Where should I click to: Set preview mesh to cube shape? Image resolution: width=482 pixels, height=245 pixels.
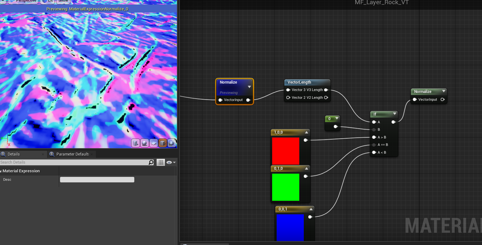pyautogui.click(x=162, y=143)
